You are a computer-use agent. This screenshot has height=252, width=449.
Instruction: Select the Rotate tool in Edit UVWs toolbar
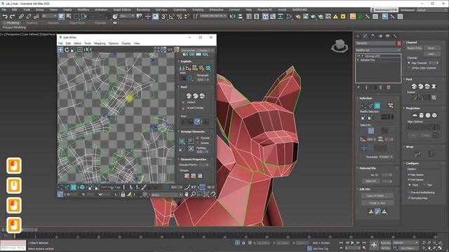67,50
